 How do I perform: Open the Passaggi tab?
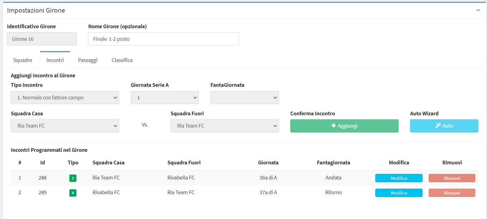(x=87, y=60)
